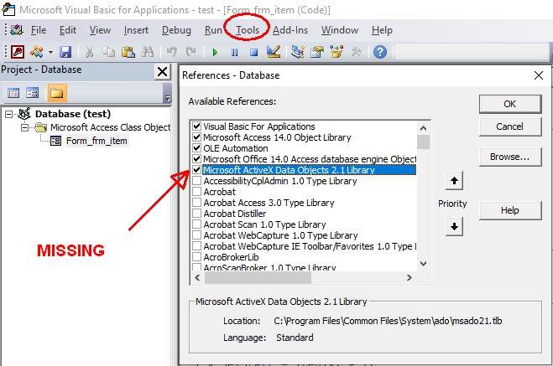Image resolution: width=553 pixels, height=366 pixels.
Task: Click the Break pause icon
Action: point(234,53)
